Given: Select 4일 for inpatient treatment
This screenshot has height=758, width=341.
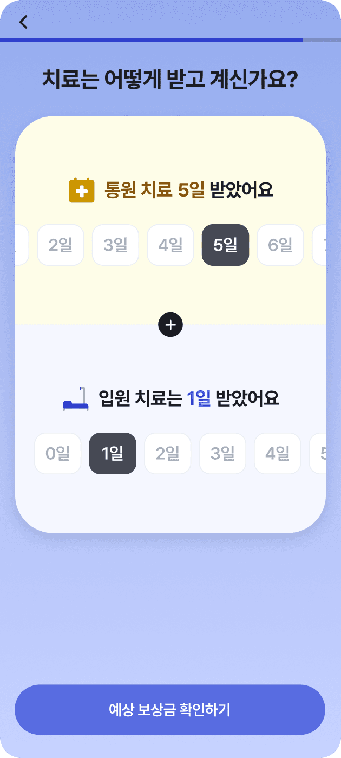Looking at the screenshot, I should pyautogui.click(x=278, y=454).
